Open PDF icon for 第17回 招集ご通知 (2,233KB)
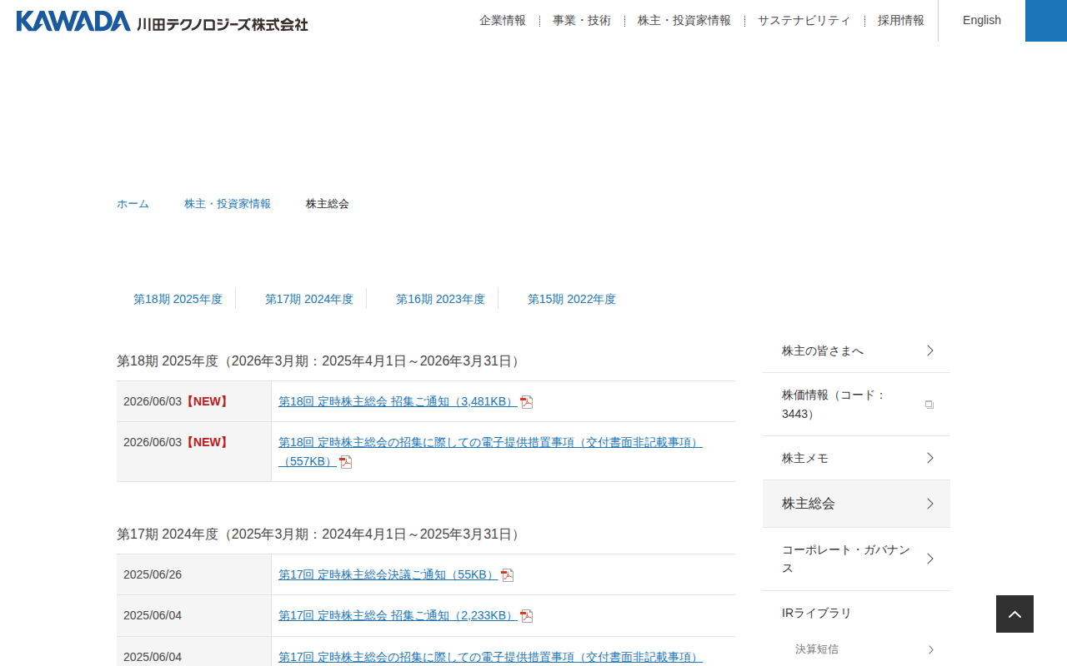 click(x=527, y=616)
